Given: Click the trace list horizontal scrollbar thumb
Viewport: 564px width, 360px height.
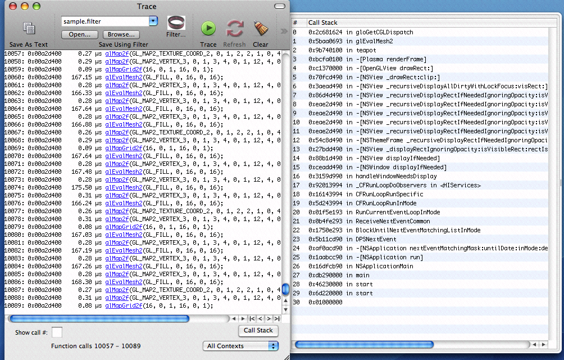Looking at the screenshot, I should pos(98,319).
